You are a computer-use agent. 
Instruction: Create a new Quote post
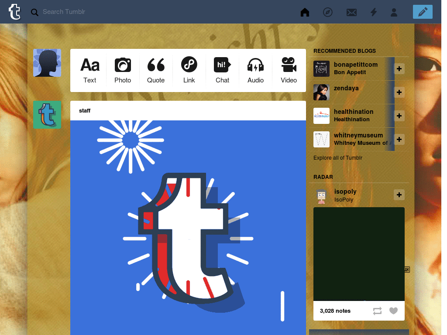pos(156,70)
